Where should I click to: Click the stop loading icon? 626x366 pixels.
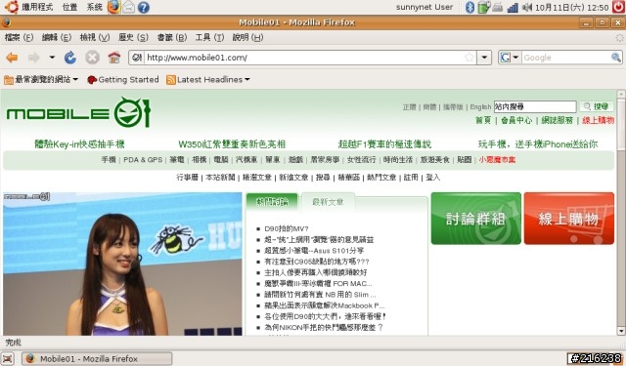[x=92, y=58]
